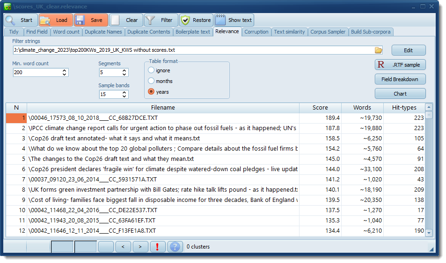Open the Duplicate Names tab
This screenshot has height=263, width=446.
pyautogui.click(x=103, y=32)
